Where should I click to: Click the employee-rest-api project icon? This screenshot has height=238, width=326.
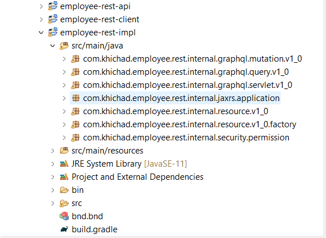pyautogui.click(x=53, y=6)
